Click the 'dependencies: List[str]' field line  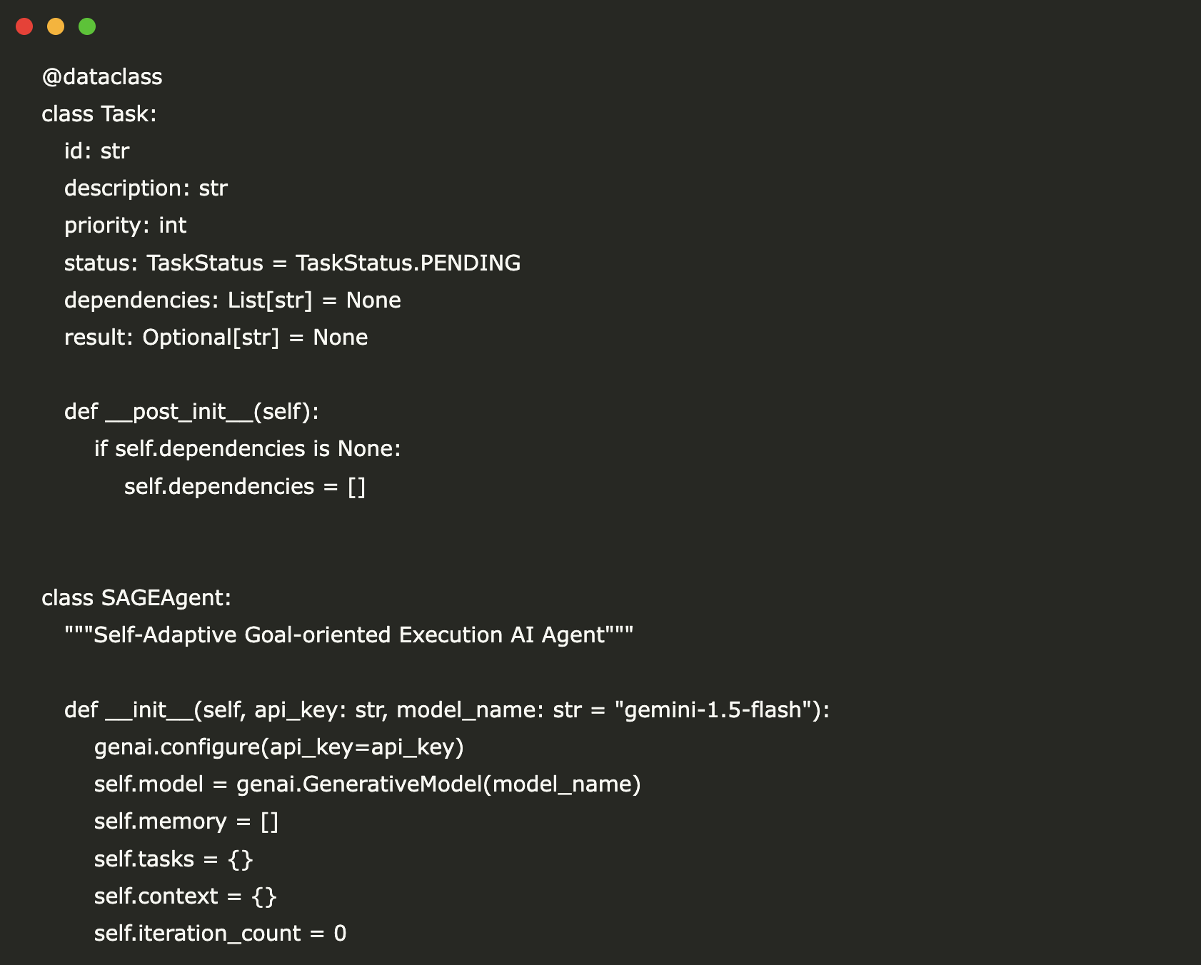(232, 300)
